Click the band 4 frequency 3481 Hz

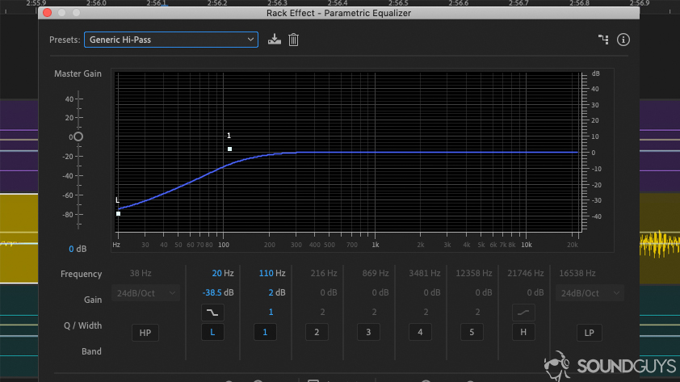pos(425,273)
